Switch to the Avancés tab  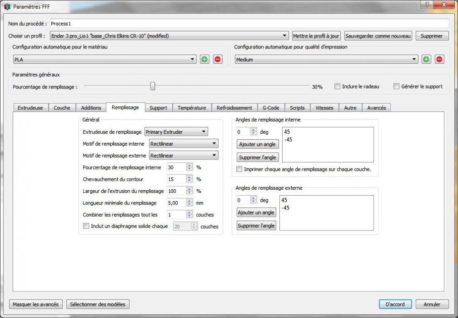[376, 108]
